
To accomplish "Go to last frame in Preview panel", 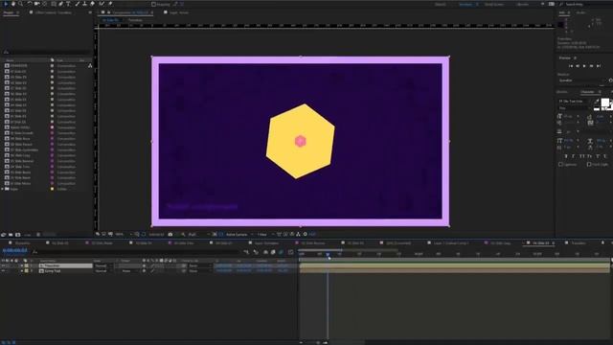I will (599, 66).
